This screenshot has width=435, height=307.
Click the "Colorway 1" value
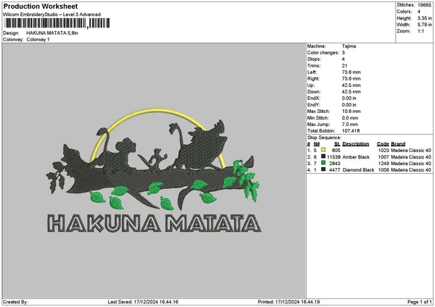(x=38, y=40)
